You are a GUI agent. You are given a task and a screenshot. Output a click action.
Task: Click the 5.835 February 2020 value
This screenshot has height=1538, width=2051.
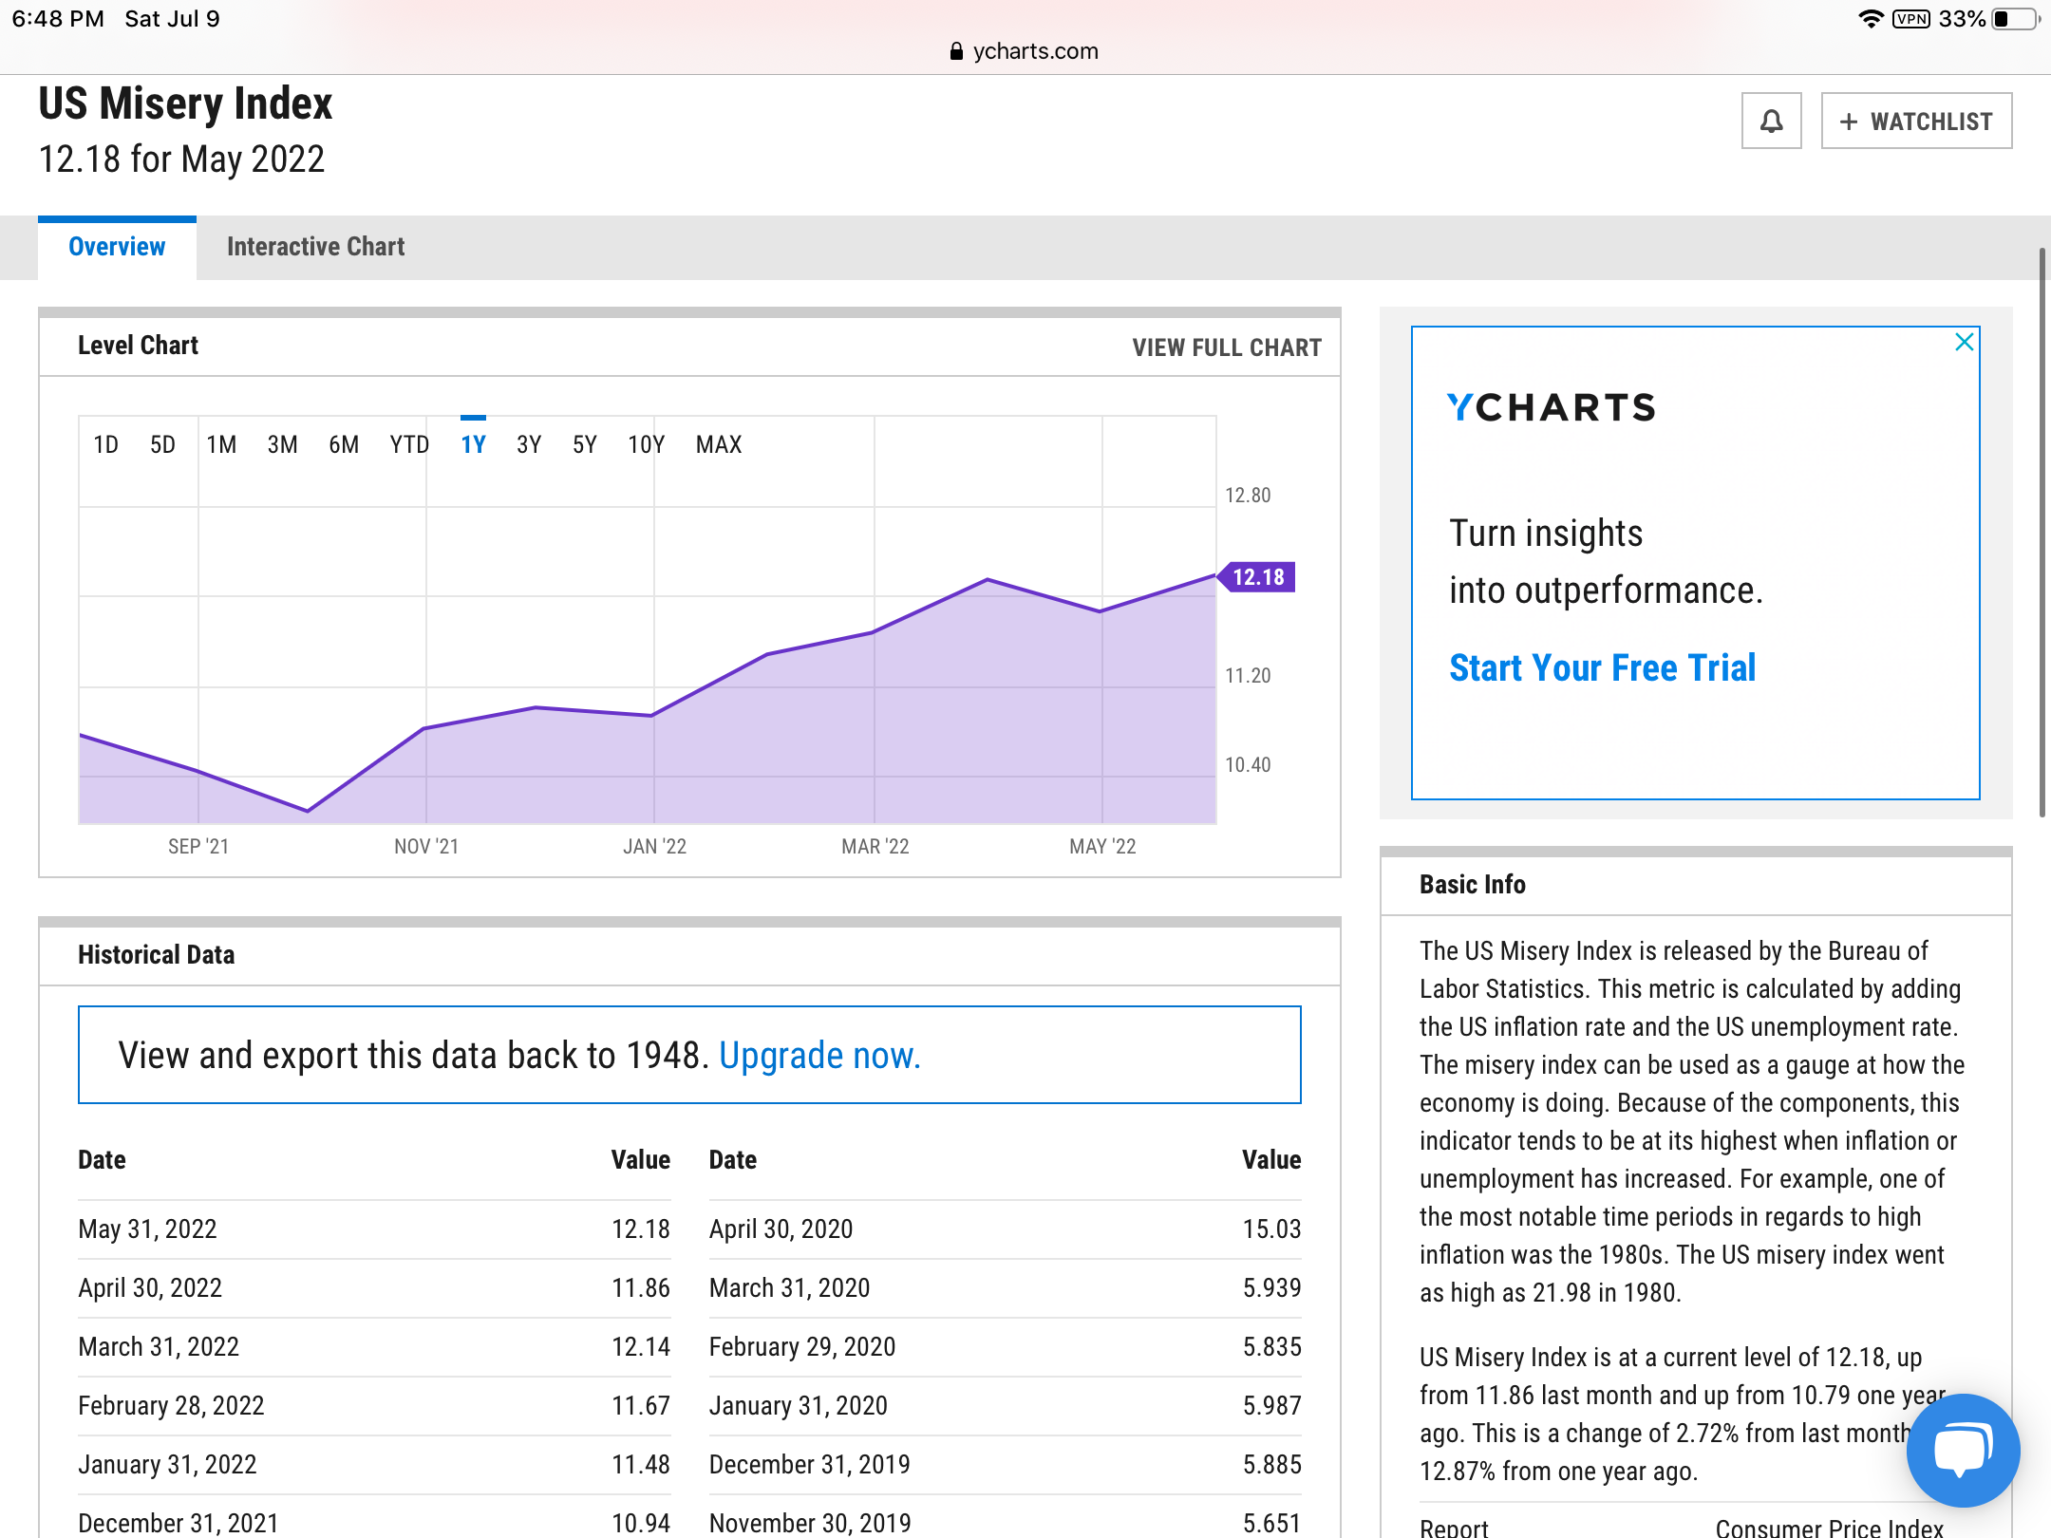coord(1271,1347)
